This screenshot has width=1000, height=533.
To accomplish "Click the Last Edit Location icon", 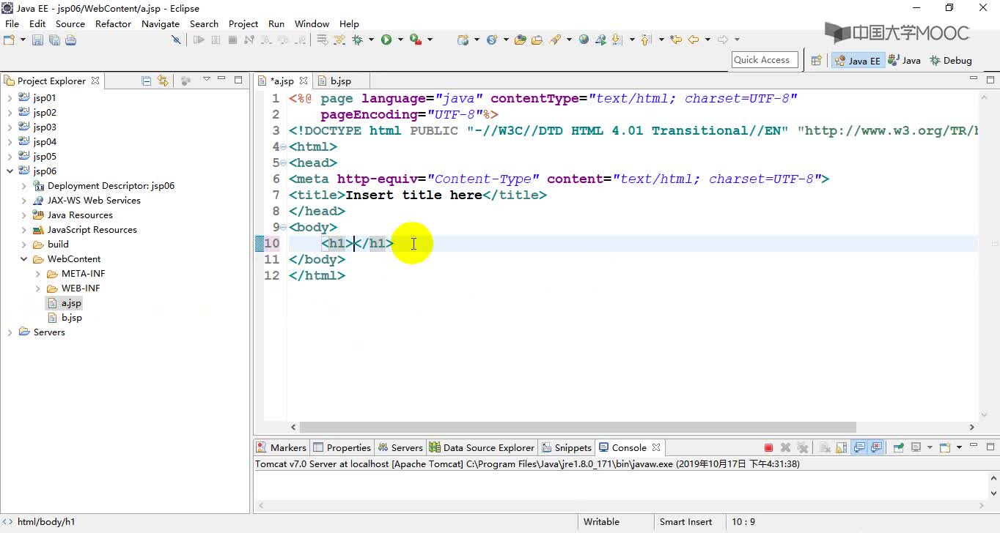I will 676,40.
